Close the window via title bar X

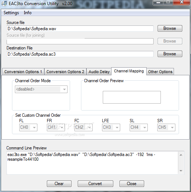tap(182, 2)
